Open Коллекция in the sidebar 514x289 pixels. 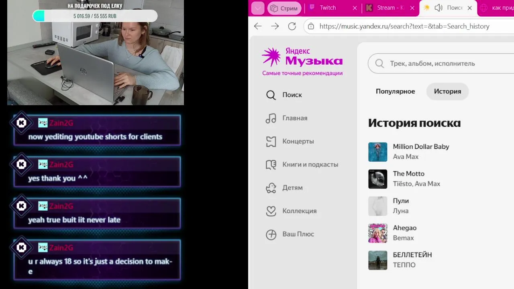[x=300, y=211]
